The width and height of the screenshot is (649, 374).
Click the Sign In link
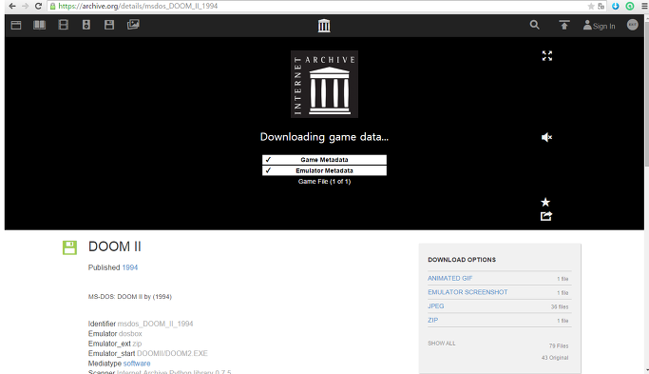599,26
